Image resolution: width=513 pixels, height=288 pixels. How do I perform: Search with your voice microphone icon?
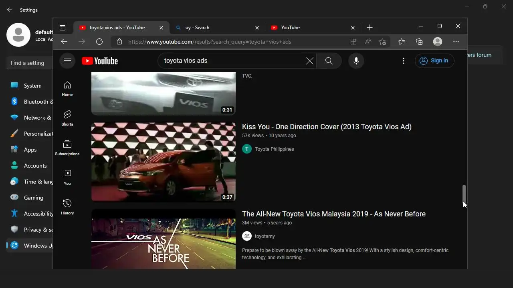(x=356, y=61)
